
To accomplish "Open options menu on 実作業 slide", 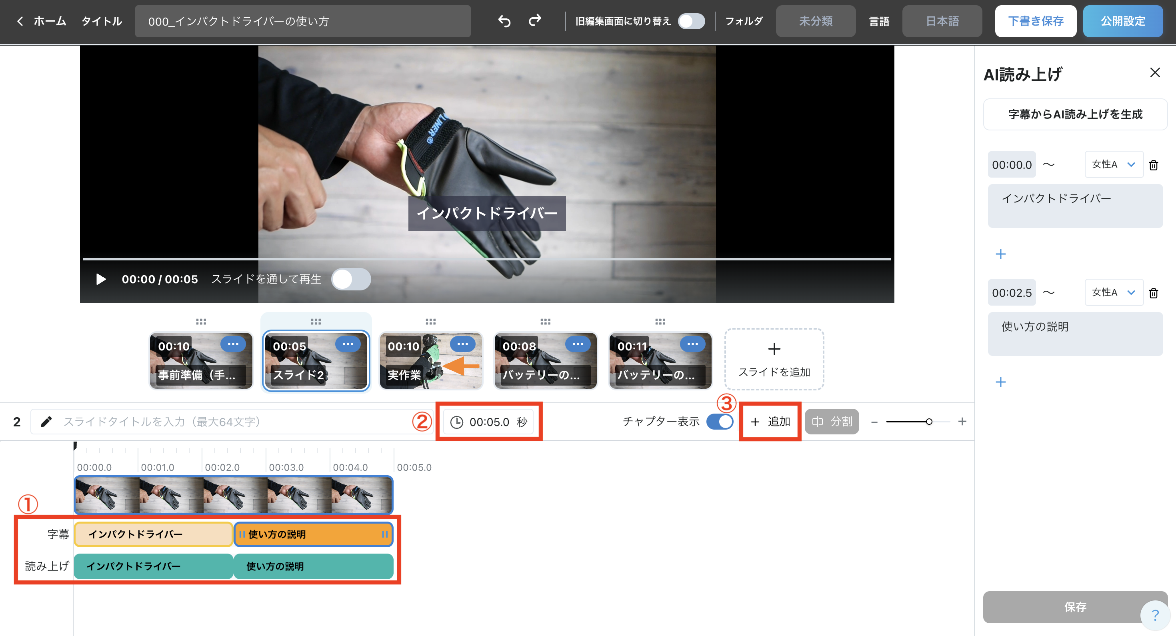I will click(462, 344).
